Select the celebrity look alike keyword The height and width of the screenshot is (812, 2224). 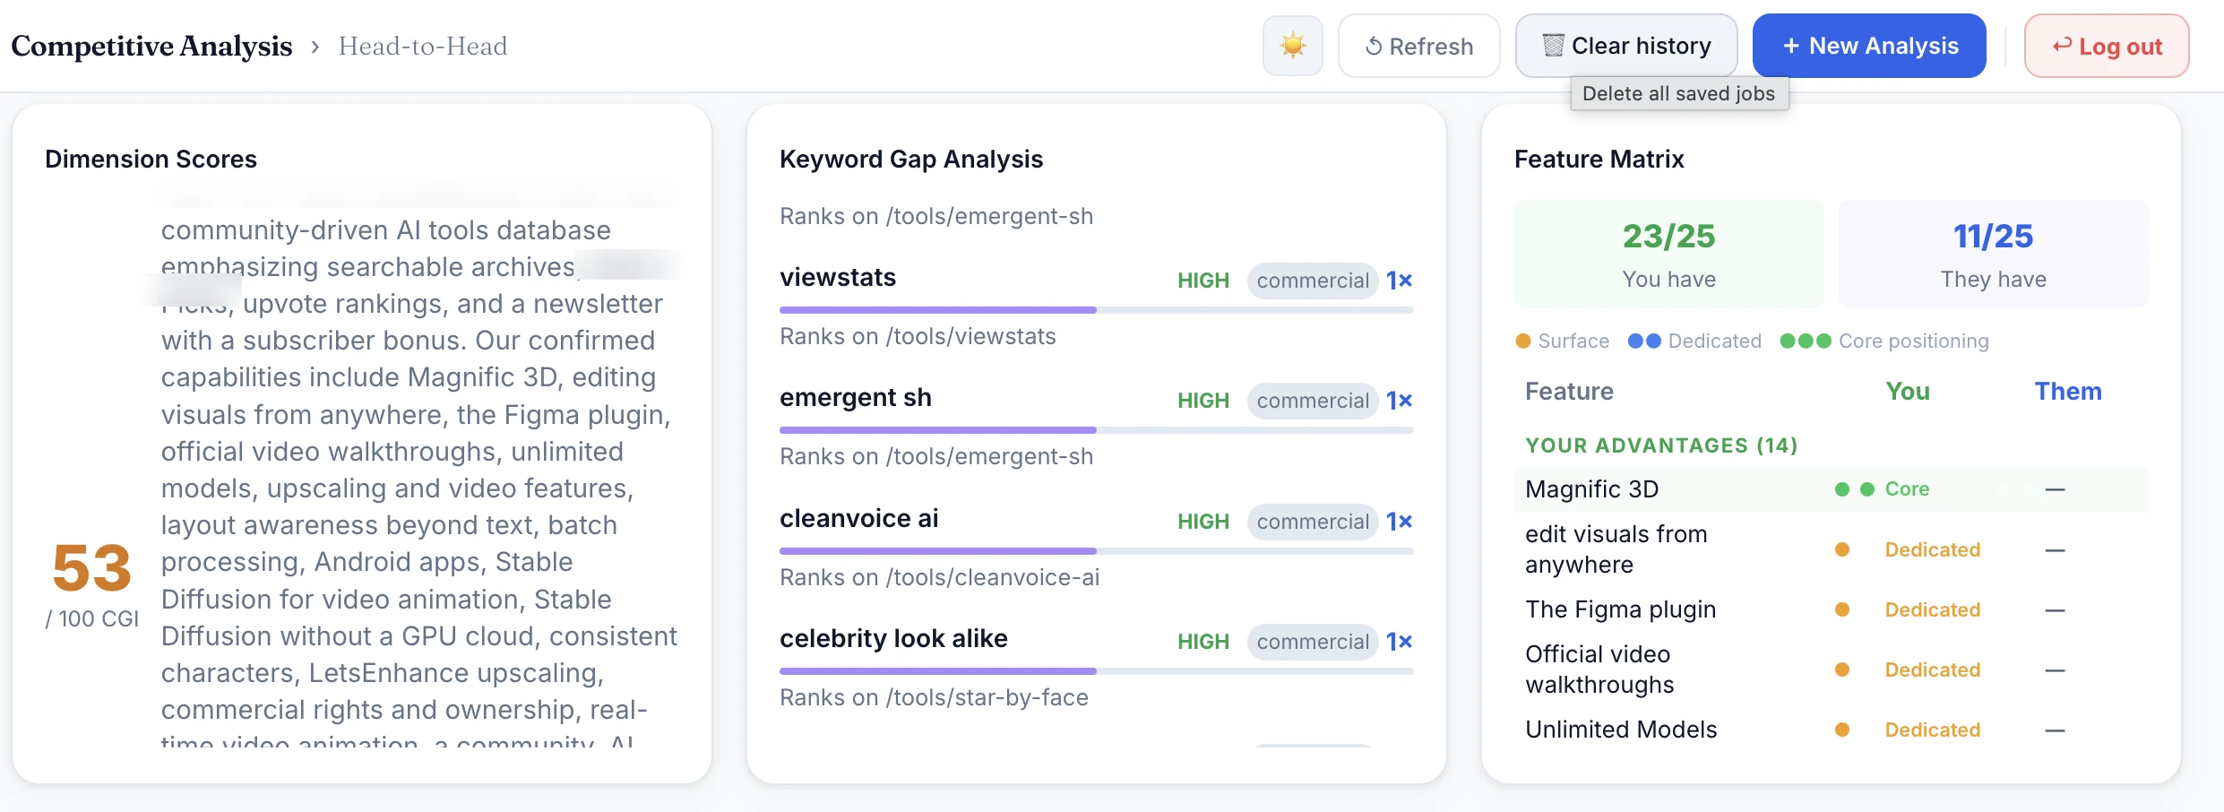[x=893, y=639]
